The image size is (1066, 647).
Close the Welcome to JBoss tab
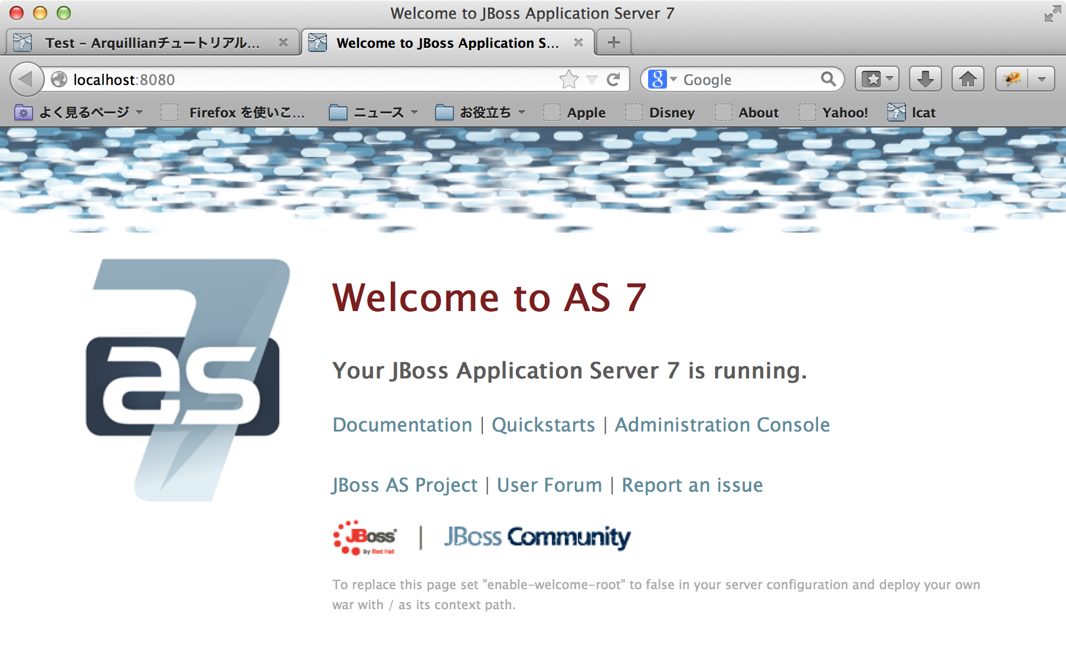(x=578, y=43)
